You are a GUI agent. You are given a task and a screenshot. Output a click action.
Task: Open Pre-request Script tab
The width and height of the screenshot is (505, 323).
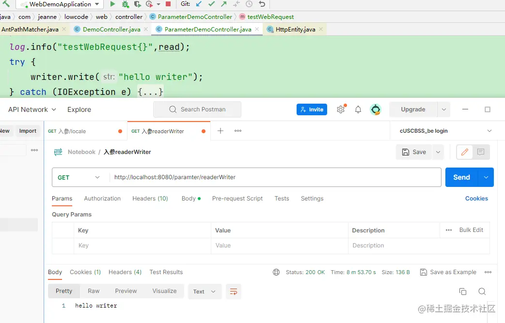237,199
